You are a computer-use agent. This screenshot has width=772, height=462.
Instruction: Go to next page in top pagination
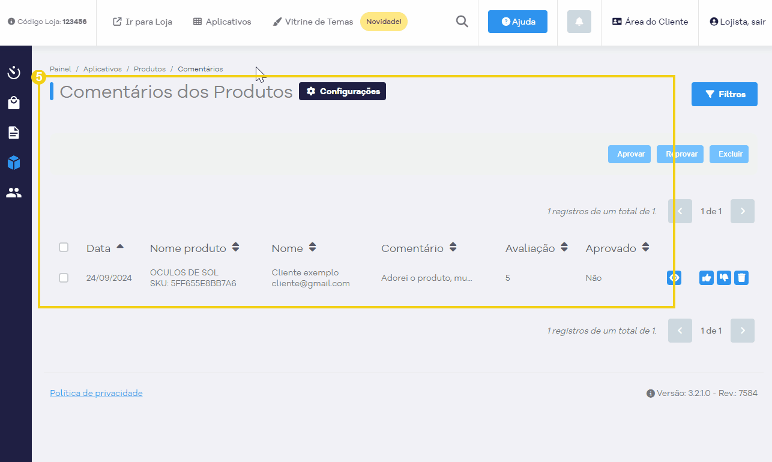(743, 211)
